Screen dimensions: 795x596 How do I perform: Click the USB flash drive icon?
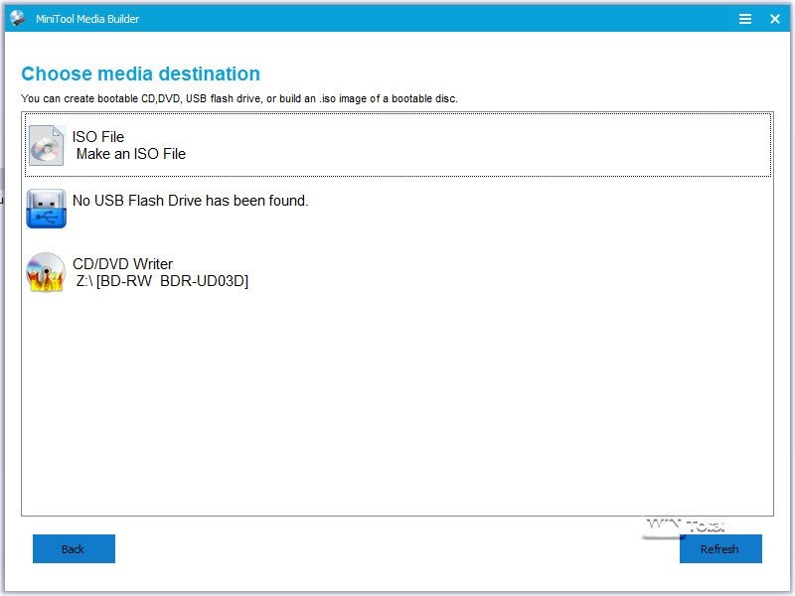click(46, 209)
